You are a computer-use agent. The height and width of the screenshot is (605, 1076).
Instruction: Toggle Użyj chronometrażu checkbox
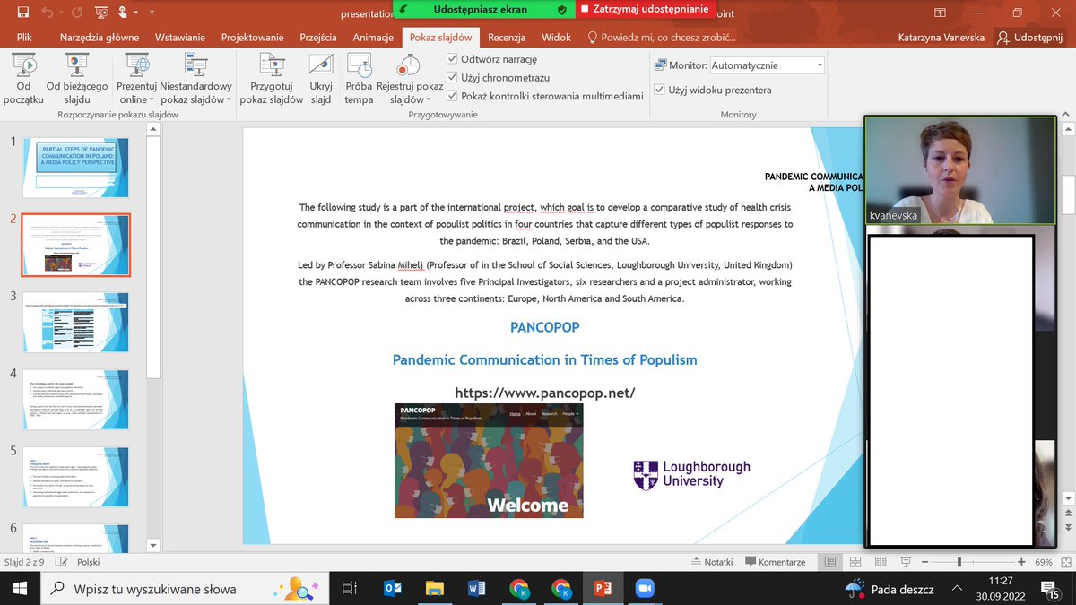pyautogui.click(x=452, y=78)
